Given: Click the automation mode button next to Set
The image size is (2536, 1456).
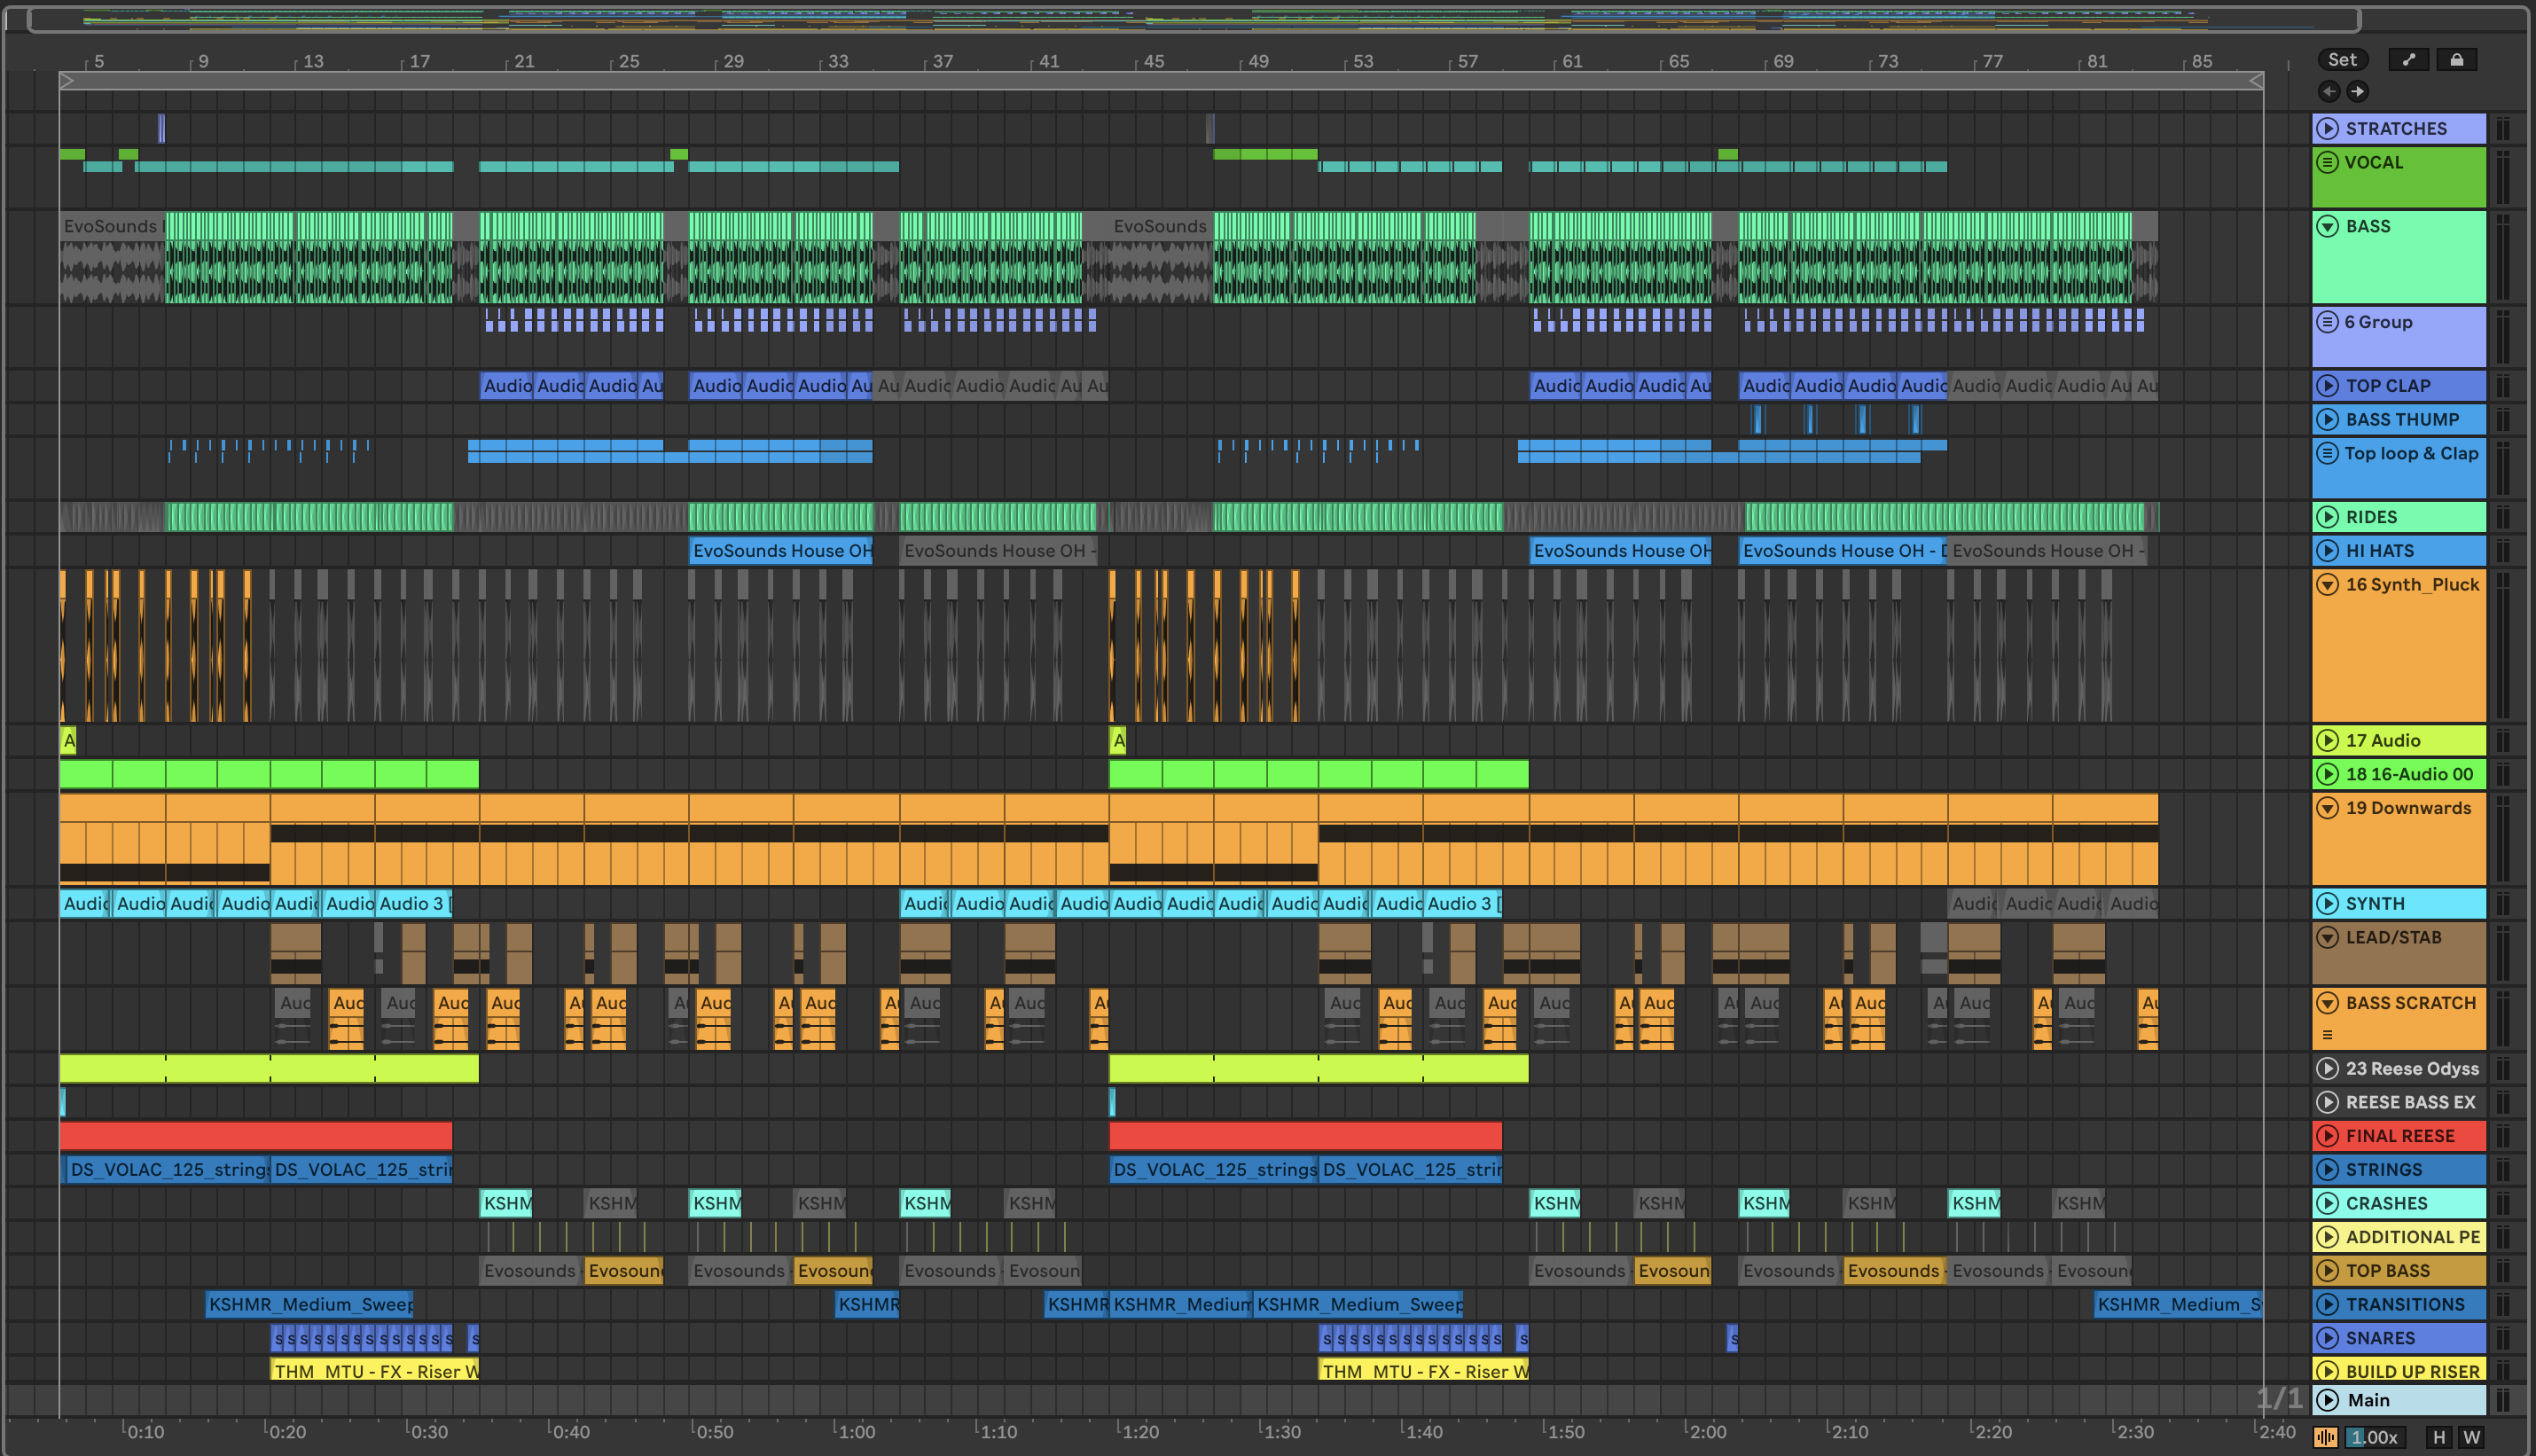Looking at the screenshot, I should (2408, 60).
